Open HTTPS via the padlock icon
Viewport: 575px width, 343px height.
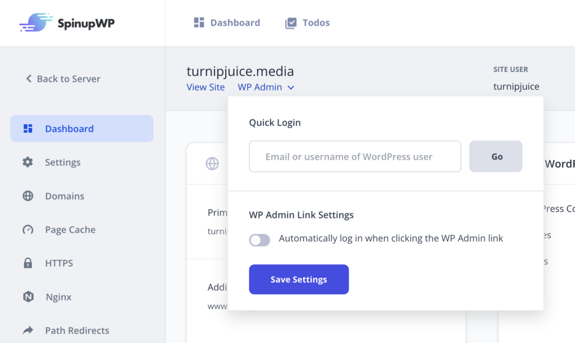(x=28, y=263)
